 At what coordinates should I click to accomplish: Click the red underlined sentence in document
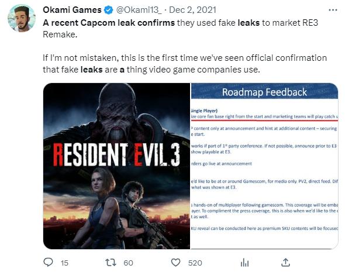(x=264, y=116)
